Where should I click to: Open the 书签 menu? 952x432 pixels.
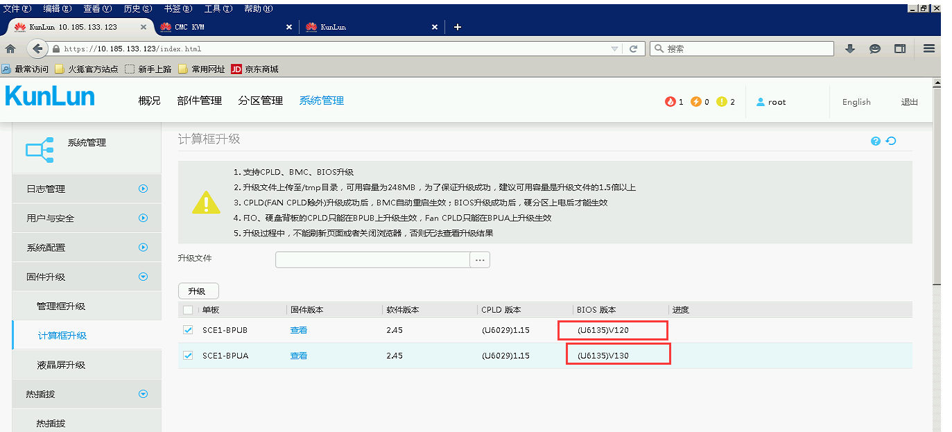coord(178,9)
